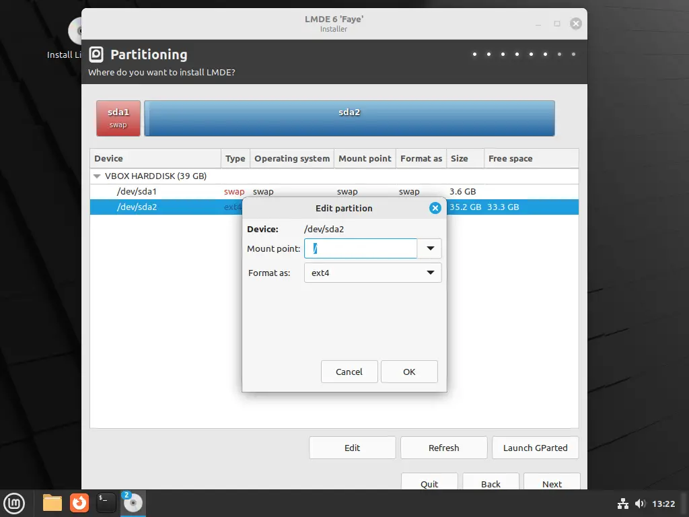Click the clock showing 13:22

tap(663, 504)
